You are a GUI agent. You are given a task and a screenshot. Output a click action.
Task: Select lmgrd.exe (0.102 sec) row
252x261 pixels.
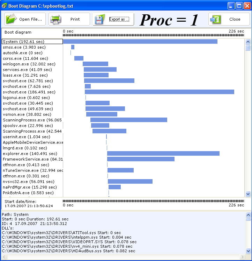tap(32, 148)
